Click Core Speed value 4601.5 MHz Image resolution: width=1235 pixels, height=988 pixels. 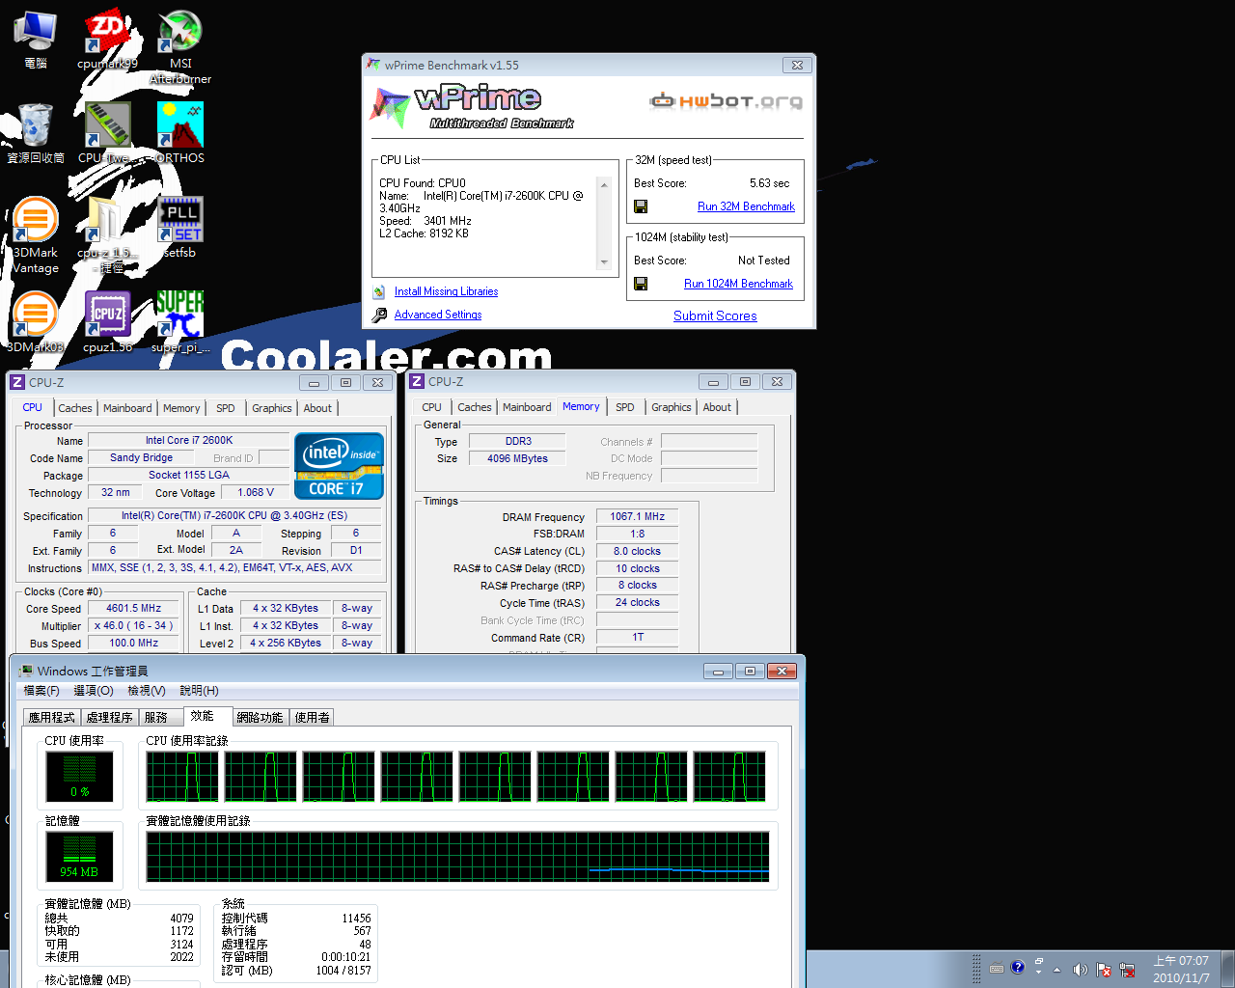pos(134,609)
